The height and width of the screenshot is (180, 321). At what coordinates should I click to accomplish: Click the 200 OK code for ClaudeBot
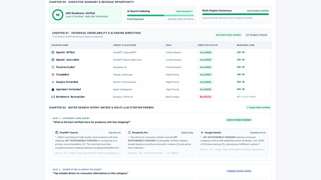(241, 75)
